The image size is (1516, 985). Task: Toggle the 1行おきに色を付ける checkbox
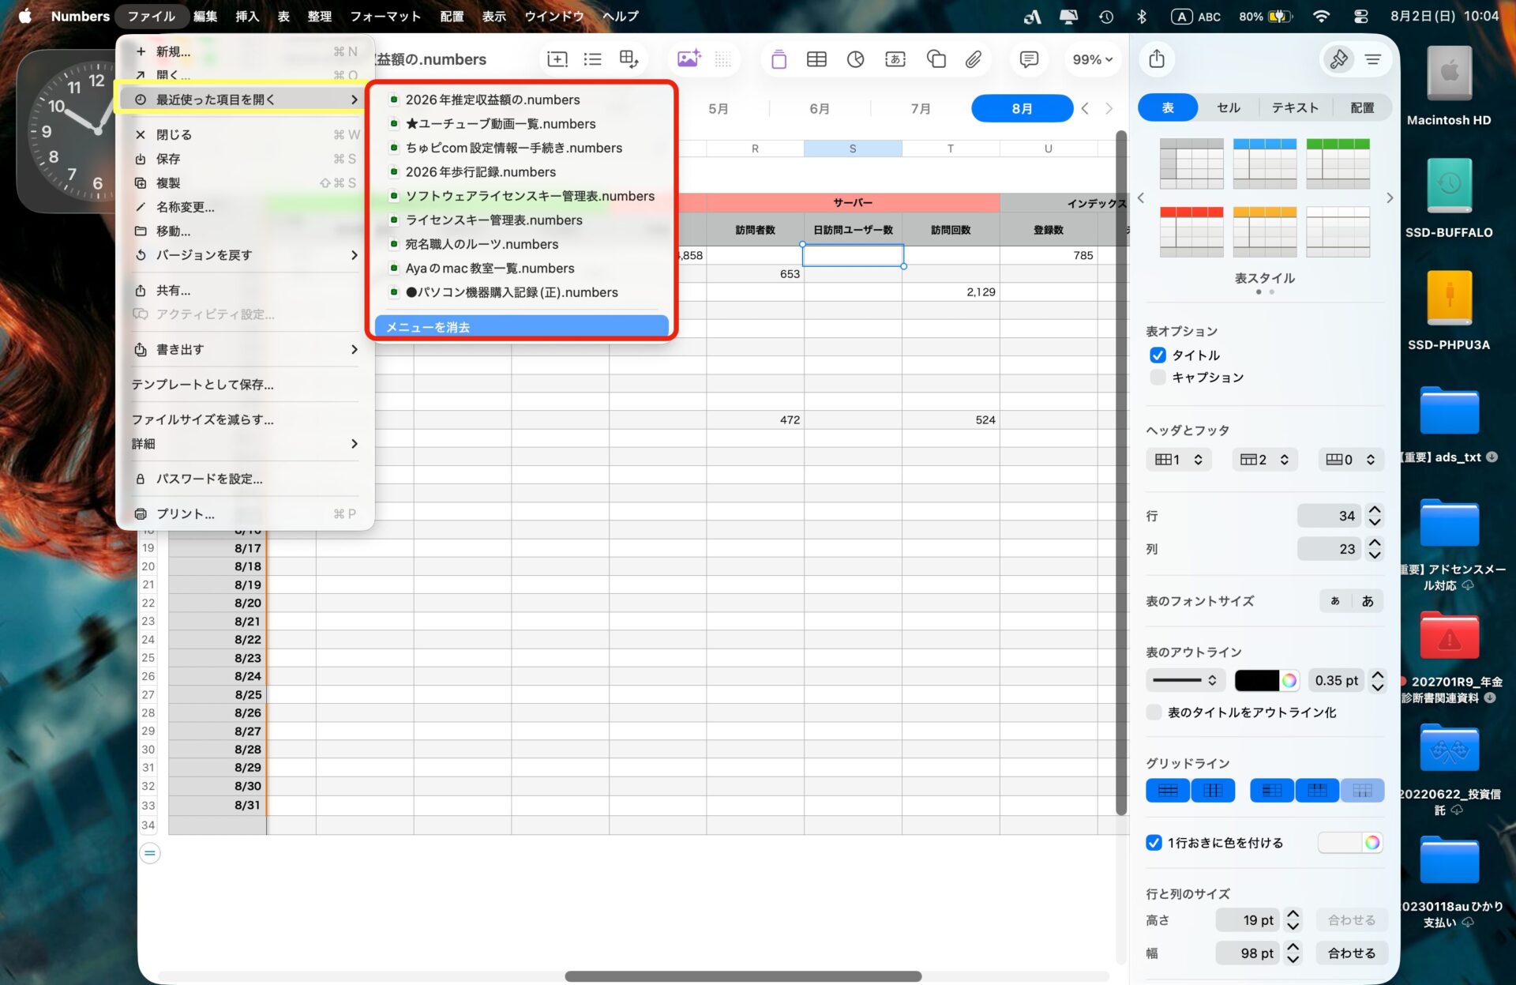tap(1154, 843)
